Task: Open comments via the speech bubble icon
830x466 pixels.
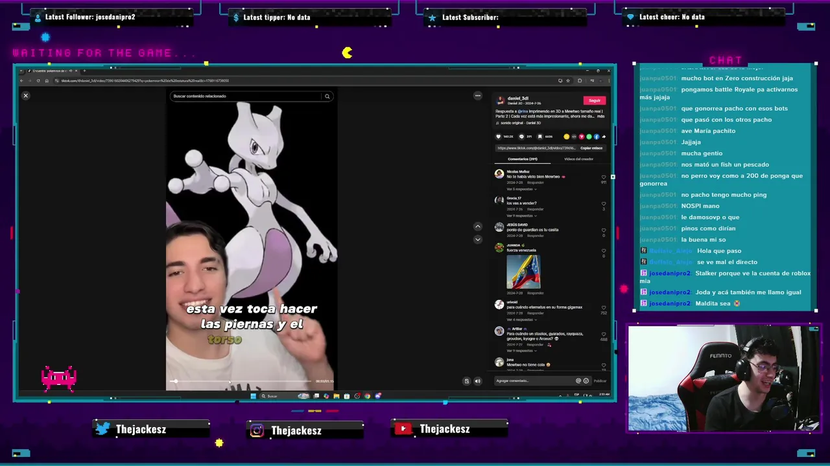Action: pos(521,137)
